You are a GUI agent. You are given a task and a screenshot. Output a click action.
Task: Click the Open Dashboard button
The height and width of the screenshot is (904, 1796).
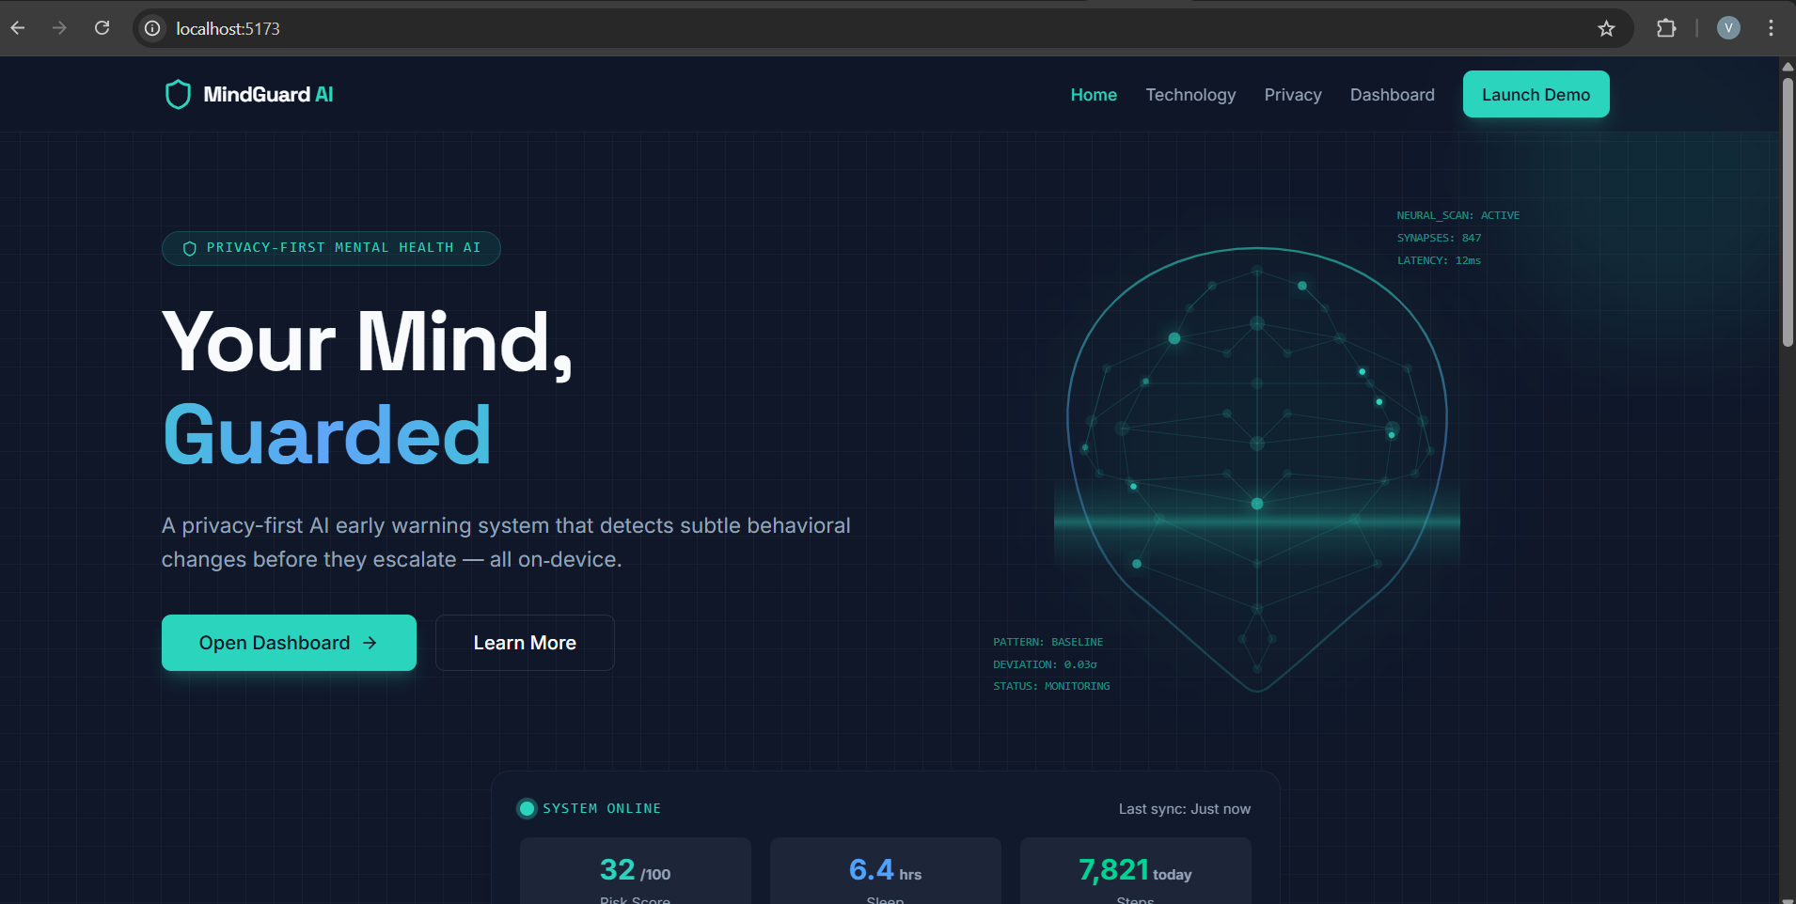click(289, 643)
